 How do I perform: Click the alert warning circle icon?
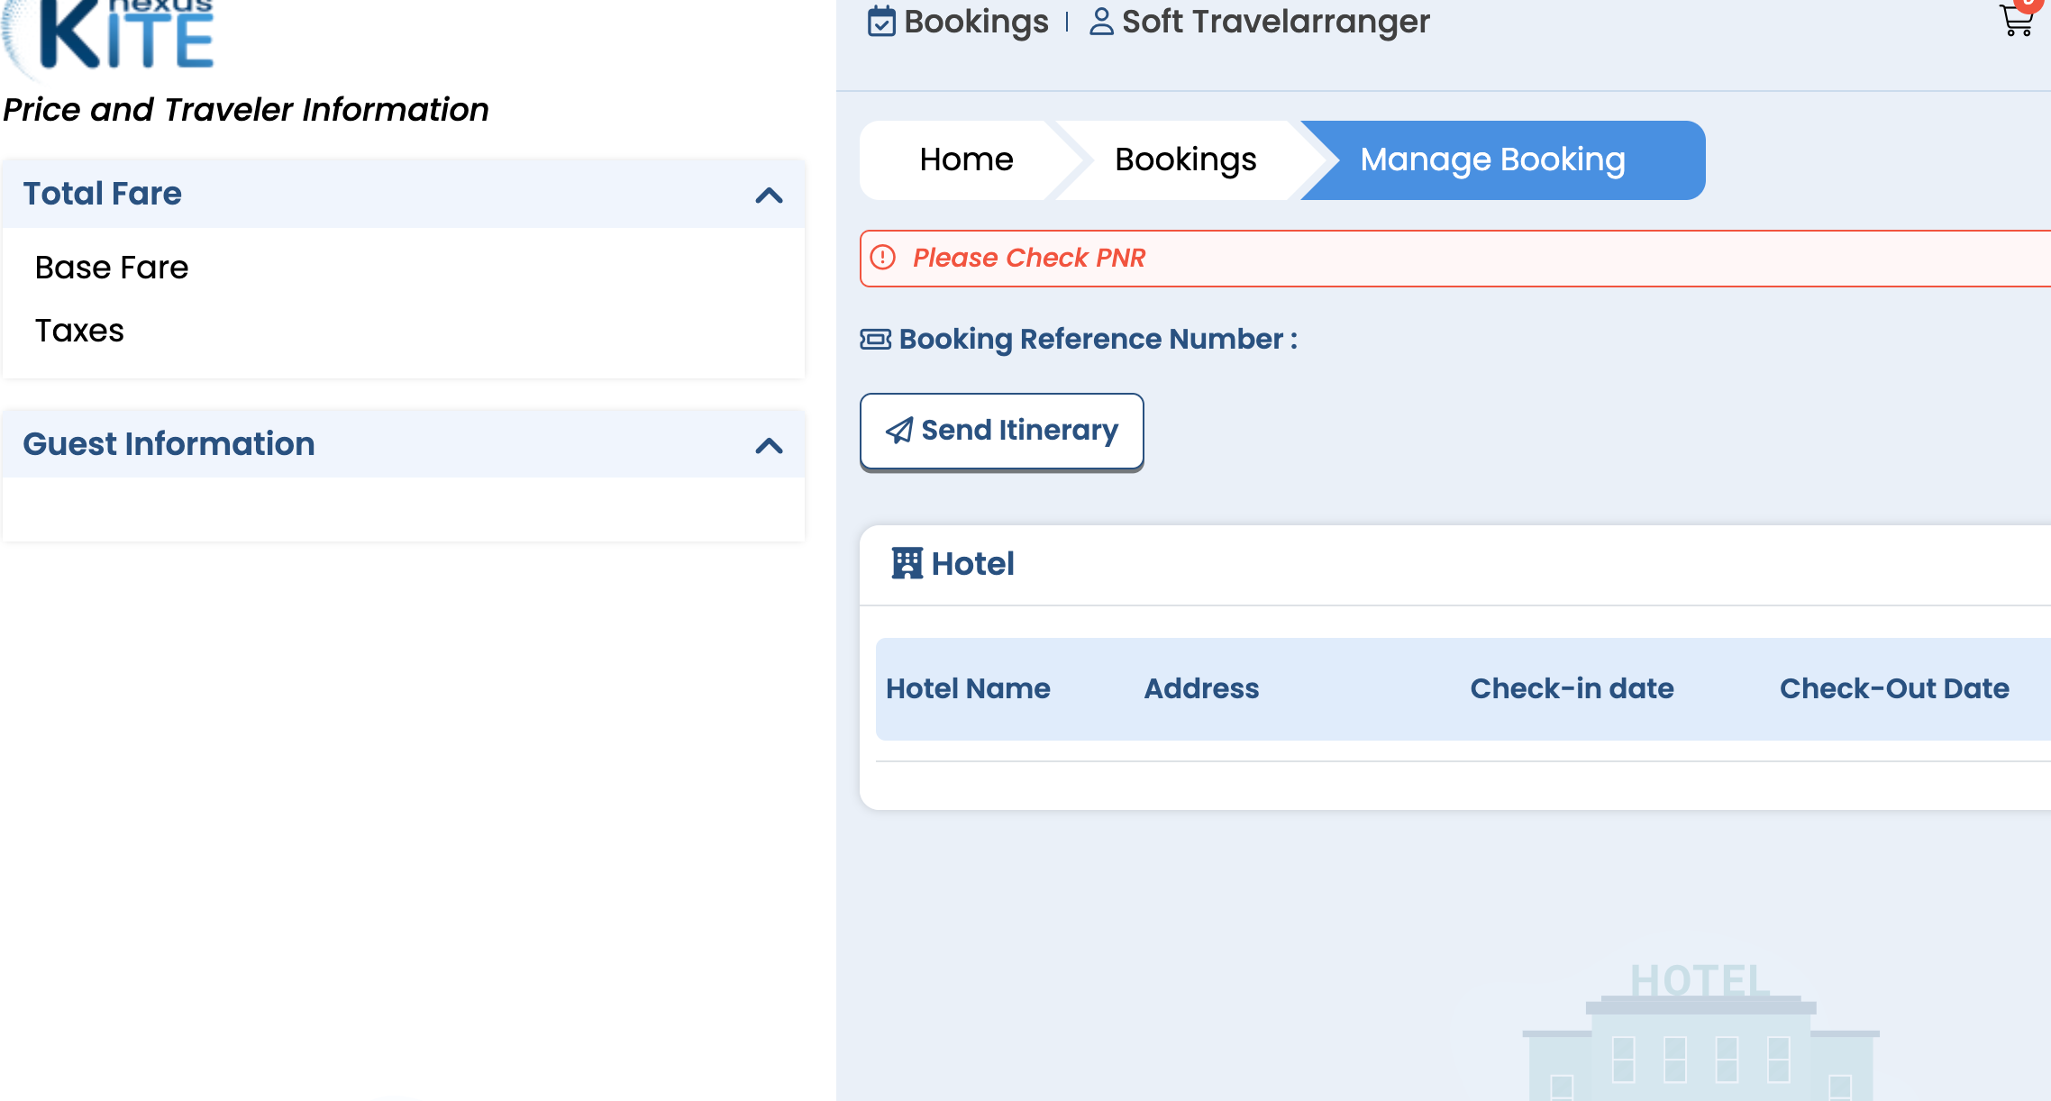click(883, 258)
